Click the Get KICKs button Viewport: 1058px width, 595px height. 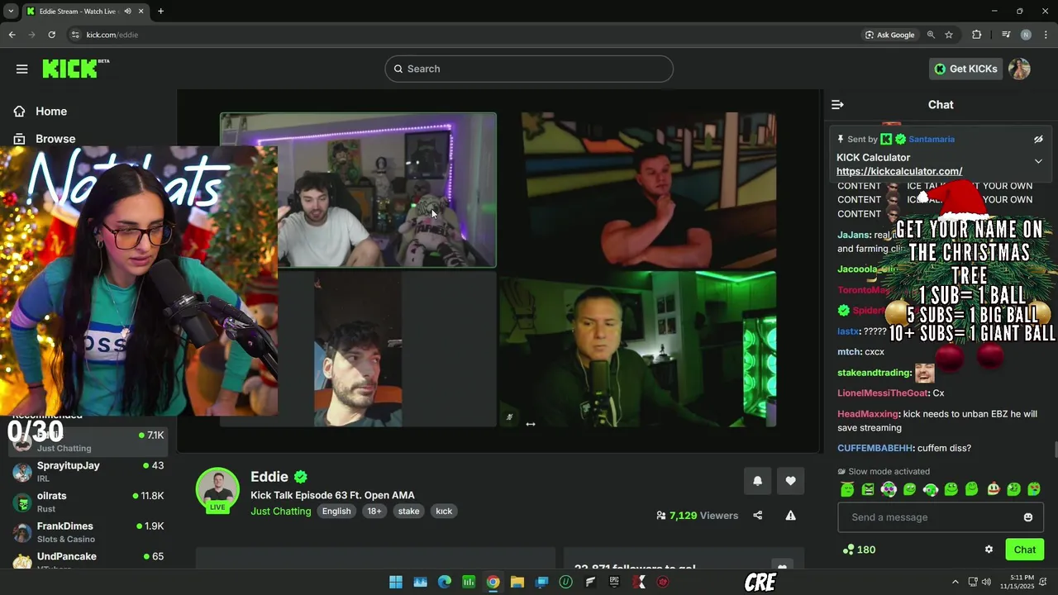coord(965,69)
